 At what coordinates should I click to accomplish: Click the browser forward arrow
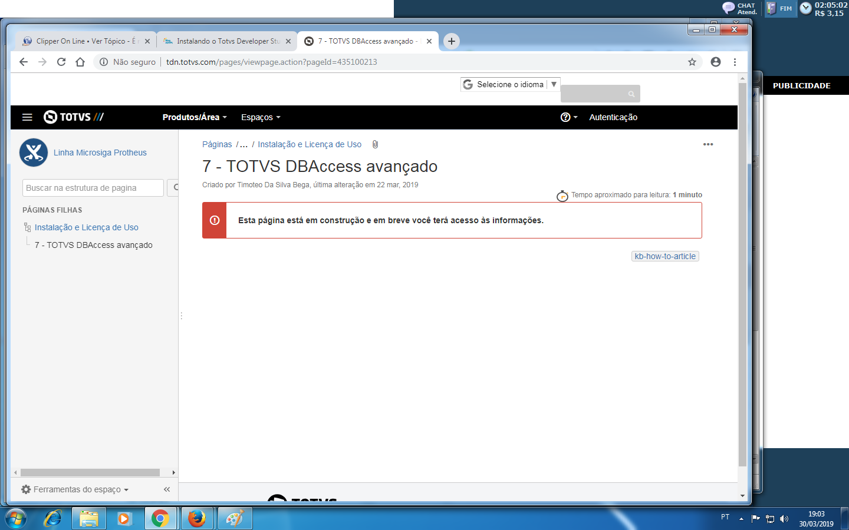pyautogui.click(x=42, y=62)
